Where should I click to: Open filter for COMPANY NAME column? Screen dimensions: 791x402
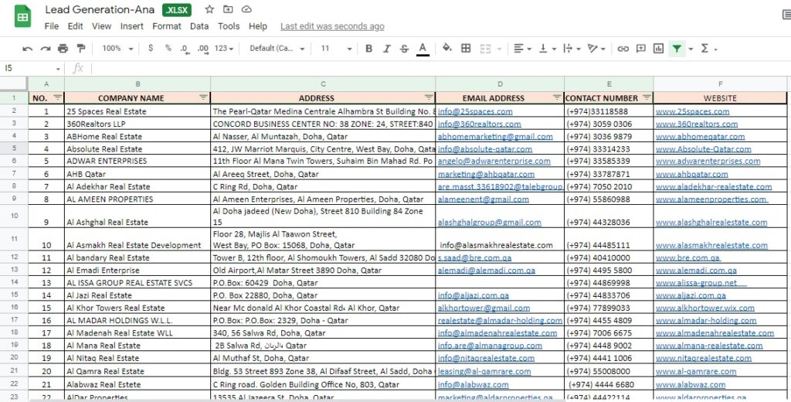click(203, 97)
